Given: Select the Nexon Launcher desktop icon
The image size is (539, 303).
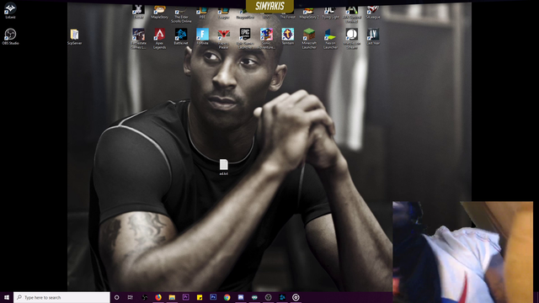Looking at the screenshot, I should 330,39.
